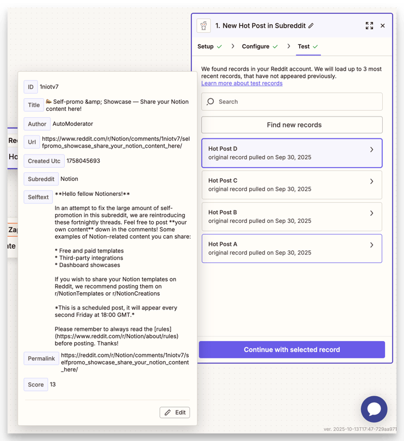
Task: Expand Hot Post C chevron
Action: click(x=371, y=181)
